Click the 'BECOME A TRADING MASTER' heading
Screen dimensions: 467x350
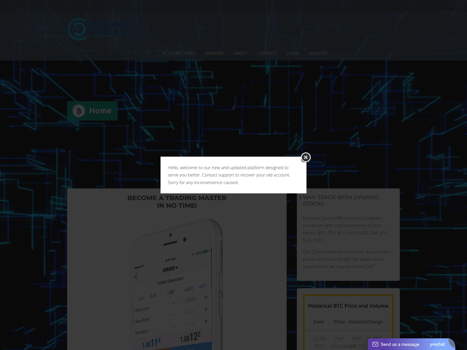[x=177, y=202]
